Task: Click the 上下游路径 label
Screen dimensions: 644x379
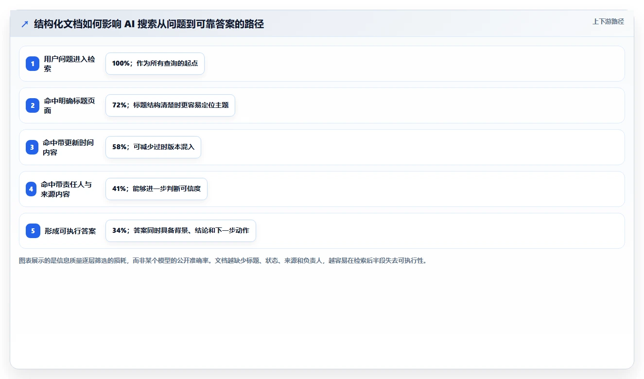Action: [x=608, y=22]
